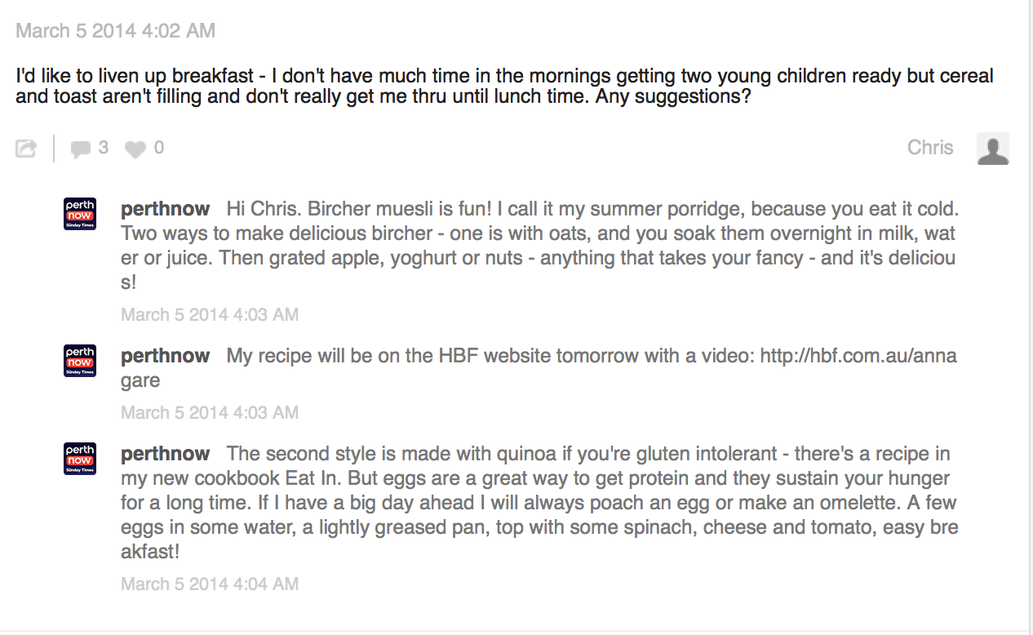
Task: Click perthnow username on the quinoa reply
Action: coord(165,454)
